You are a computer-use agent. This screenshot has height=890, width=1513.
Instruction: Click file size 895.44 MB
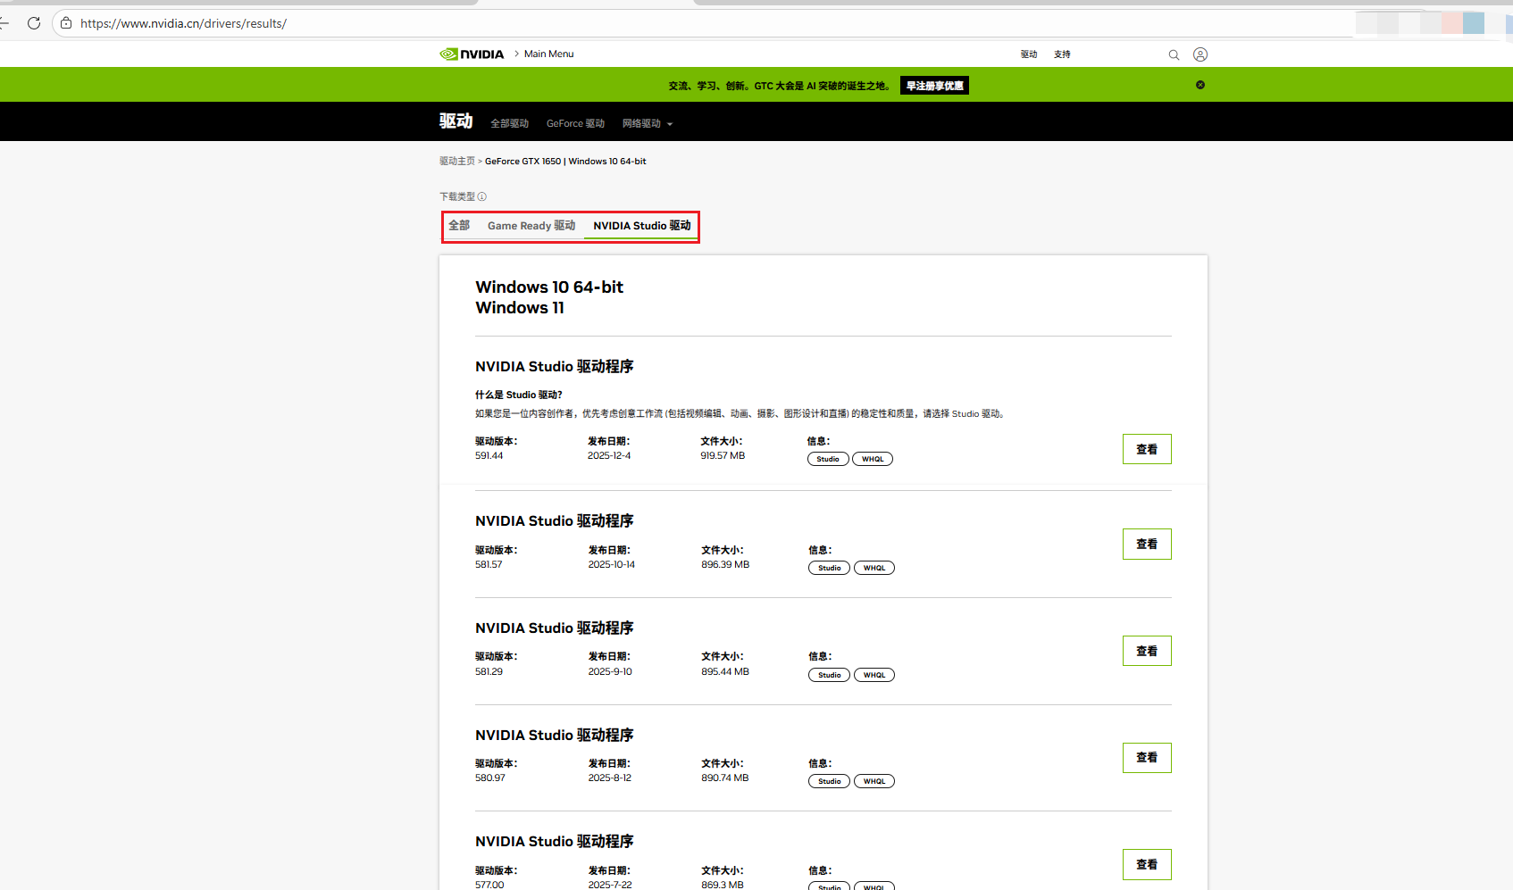[x=725, y=672]
